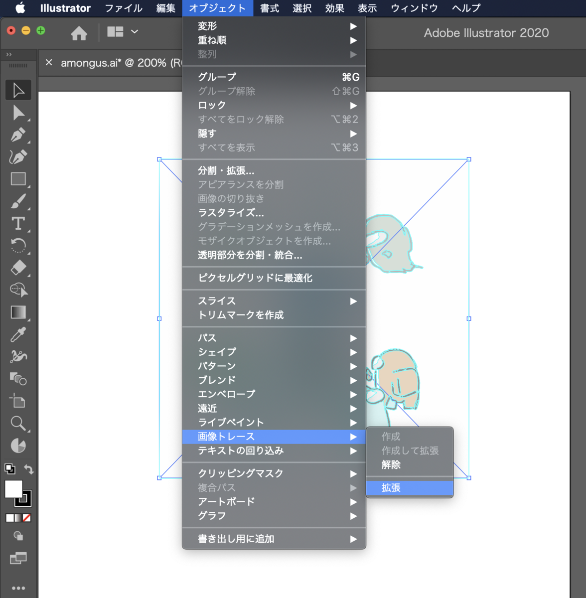Open the アートボード submenu entry

274,501
